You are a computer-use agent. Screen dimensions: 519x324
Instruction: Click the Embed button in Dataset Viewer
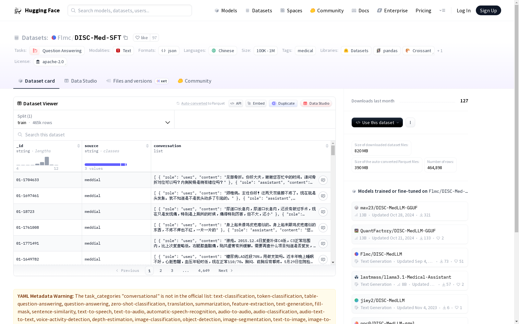tap(256, 103)
